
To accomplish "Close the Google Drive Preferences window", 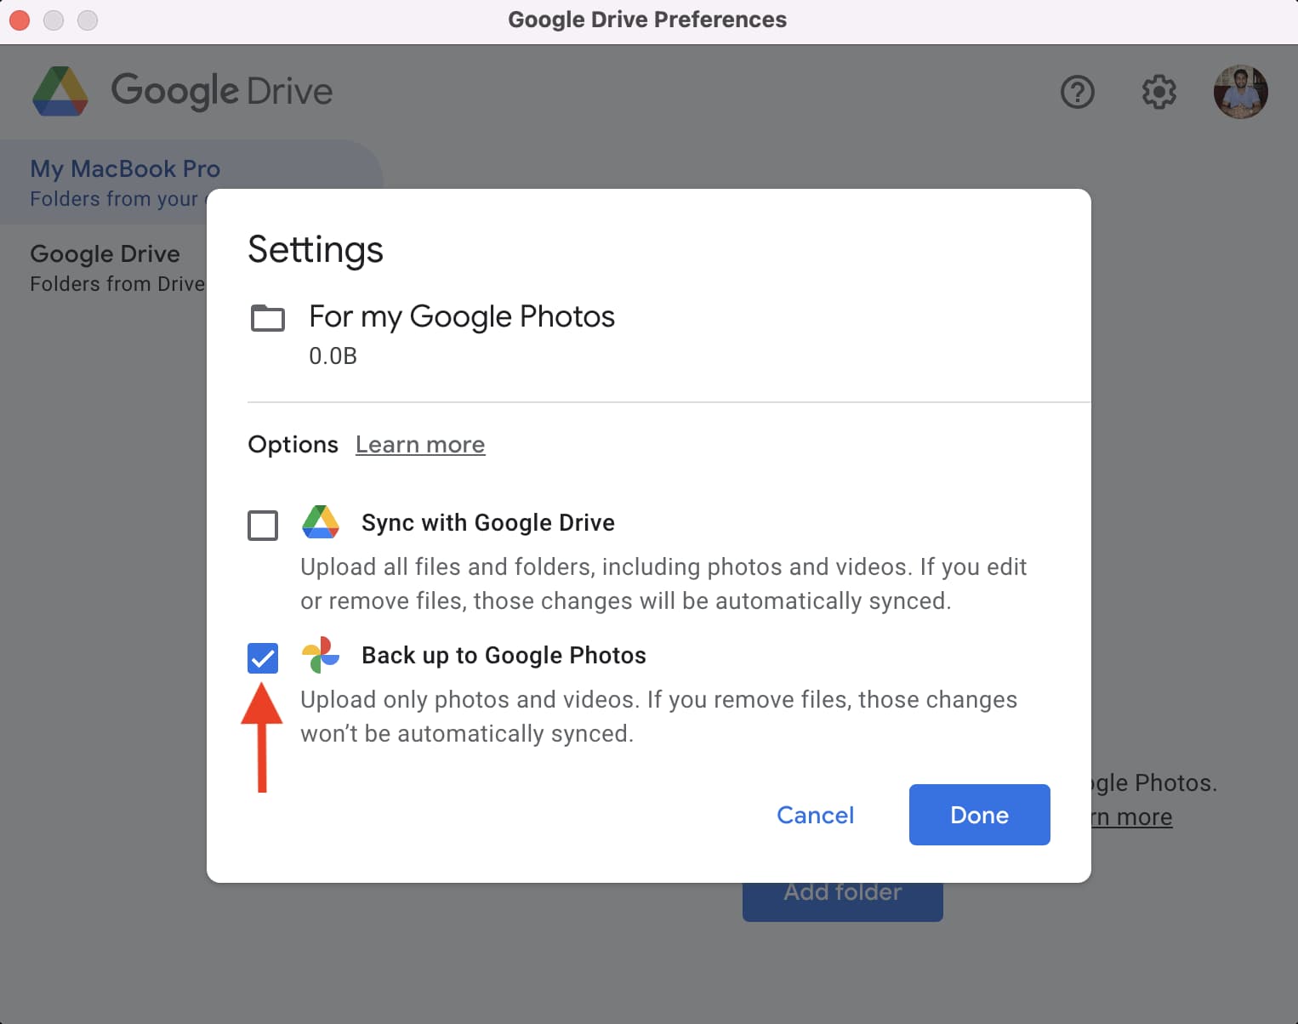I will coord(20,20).
